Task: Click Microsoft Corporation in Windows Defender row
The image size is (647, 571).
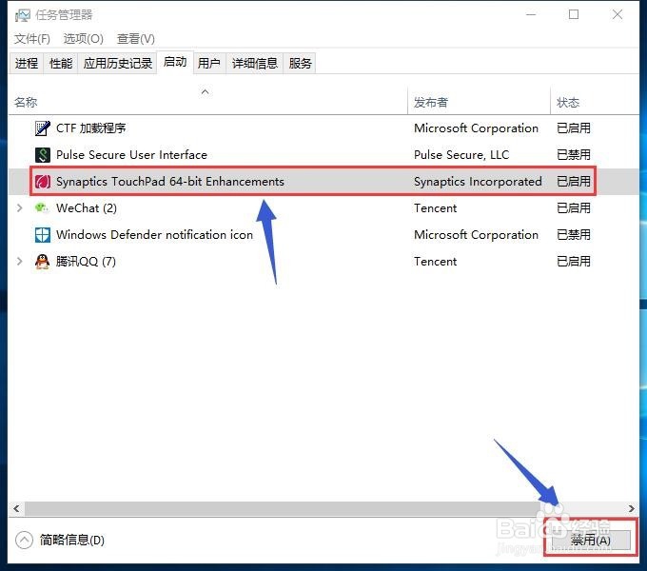Action: pos(476,235)
